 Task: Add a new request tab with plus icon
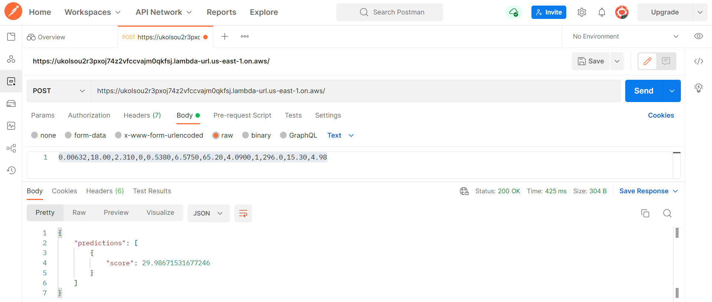225,36
